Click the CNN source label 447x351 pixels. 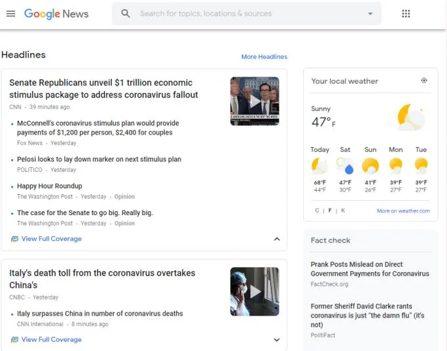[x=15, y=107]
